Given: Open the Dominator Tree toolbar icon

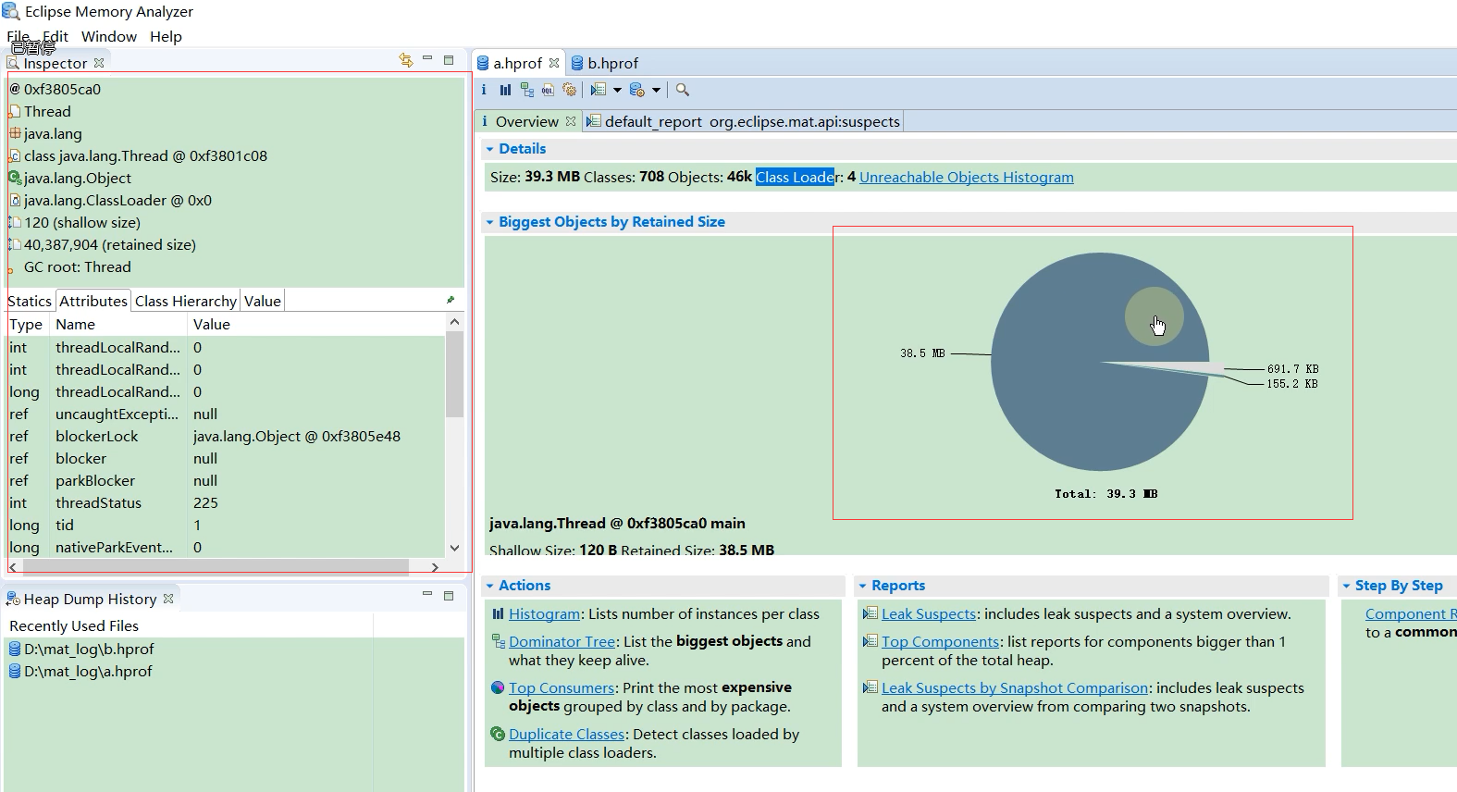Looking at the screenshot, I should pos(526,90).
